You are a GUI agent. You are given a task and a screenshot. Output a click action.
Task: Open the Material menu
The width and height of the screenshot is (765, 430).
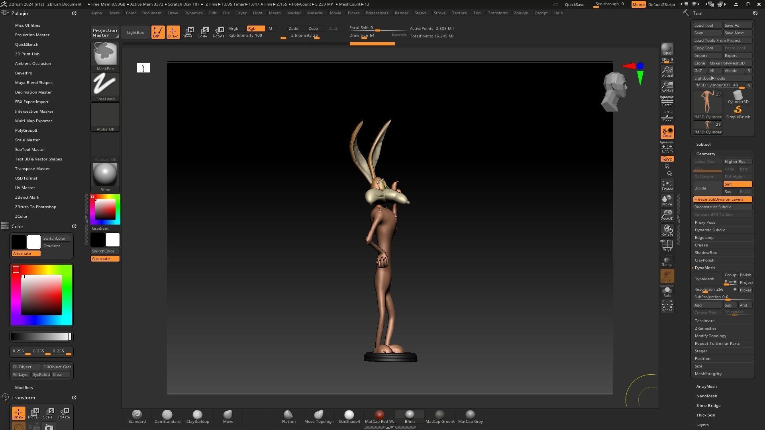[x=315, y=13]
